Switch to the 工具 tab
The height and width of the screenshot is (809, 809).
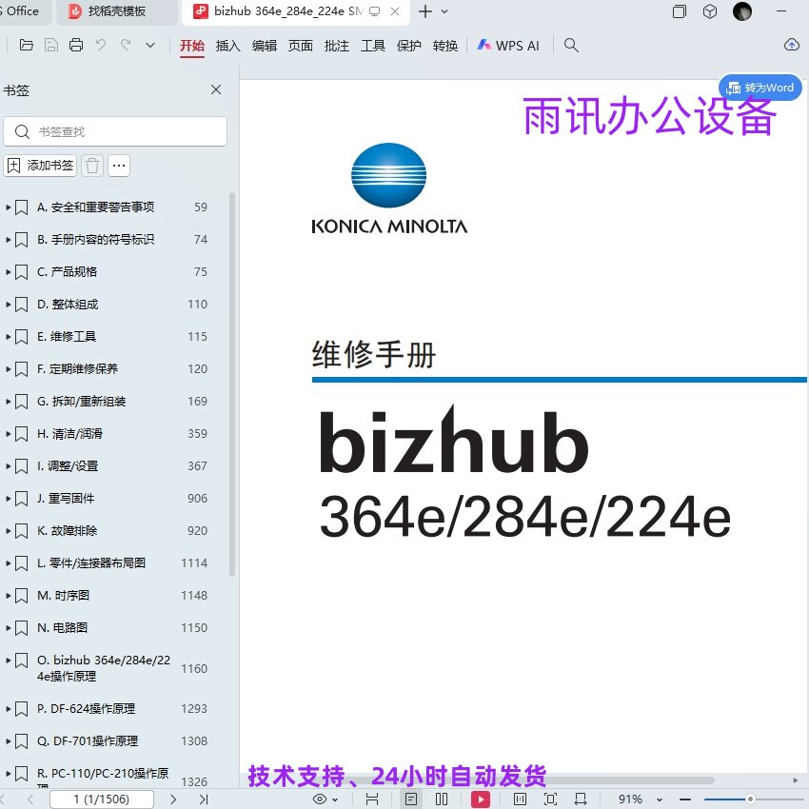tap(372, 46)
